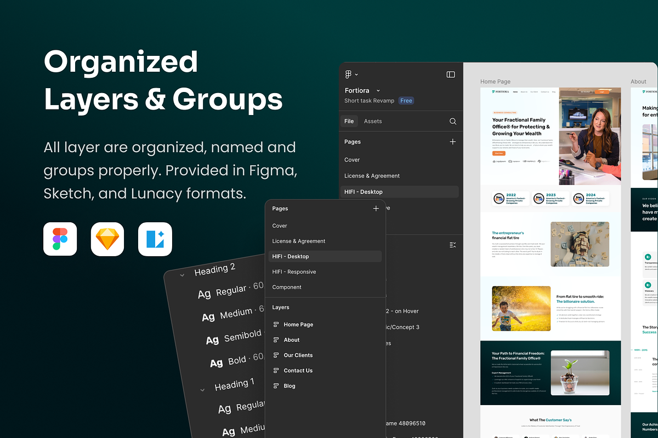Switch to the Assets tab
The image size is (658, 438).
(373, 121)
